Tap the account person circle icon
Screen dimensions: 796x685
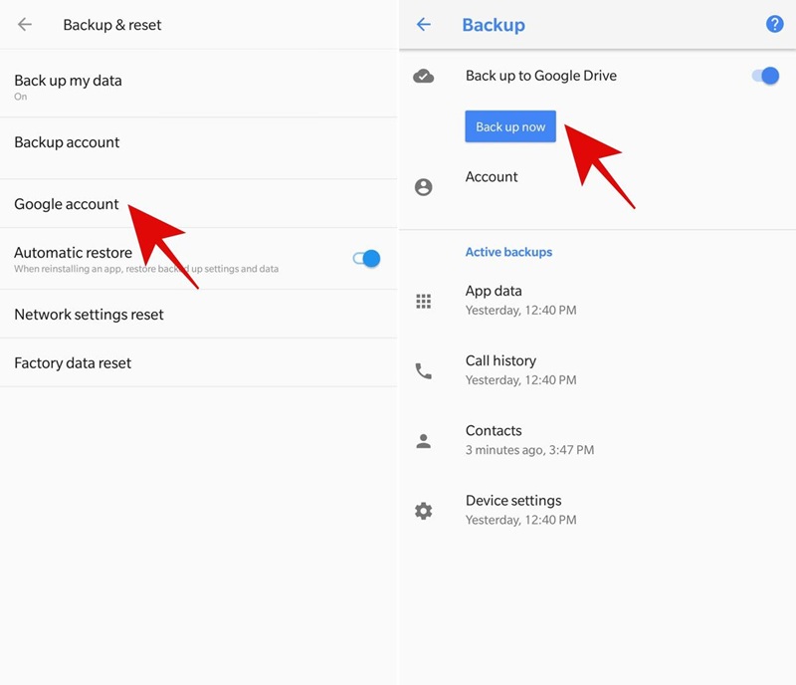click(x=424, y=187)
